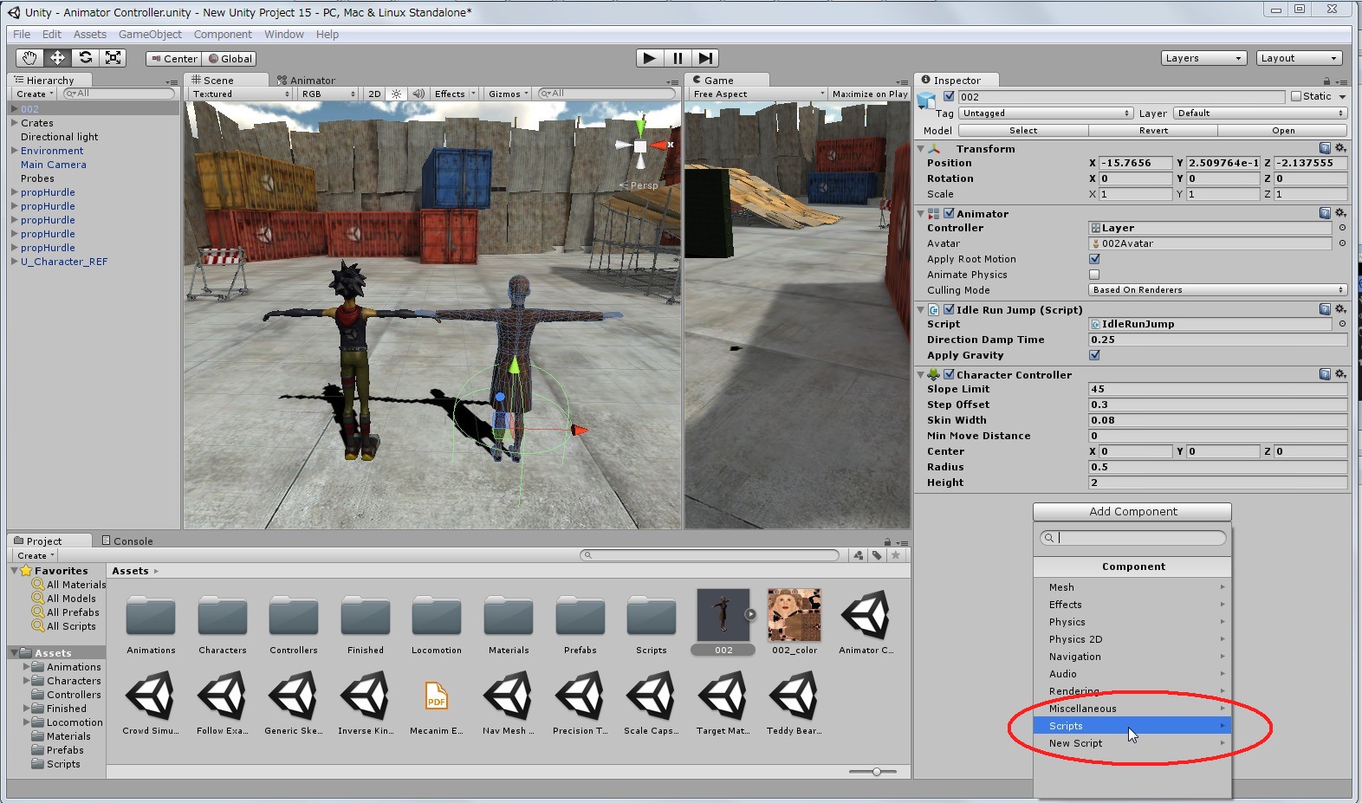Uncheck Apply Root Motion checkbox
Image resolution: width=1362 pixels, height=803 pixels.
1094,259
